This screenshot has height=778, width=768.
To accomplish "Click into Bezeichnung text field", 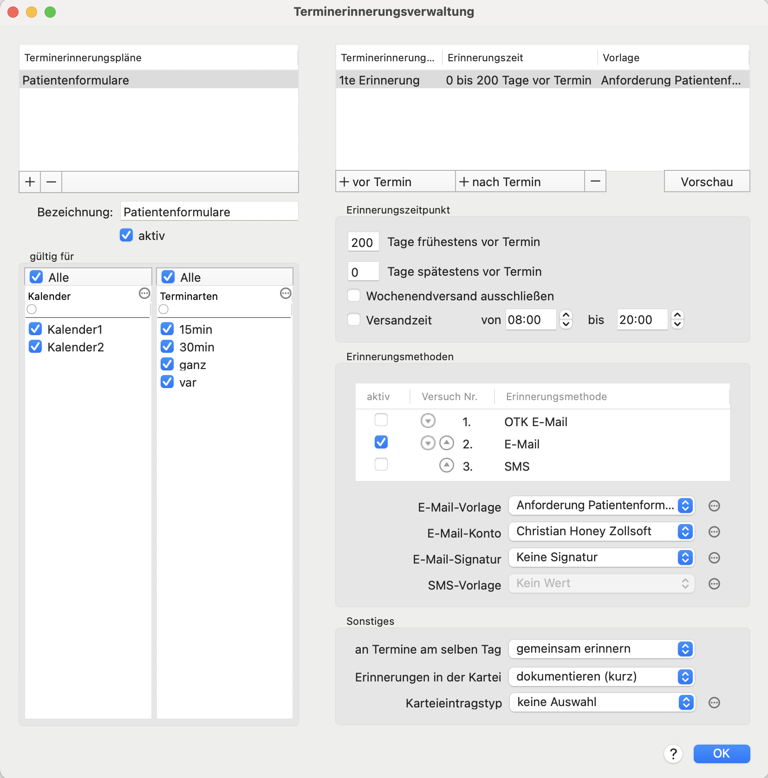I will coord(209,211).
